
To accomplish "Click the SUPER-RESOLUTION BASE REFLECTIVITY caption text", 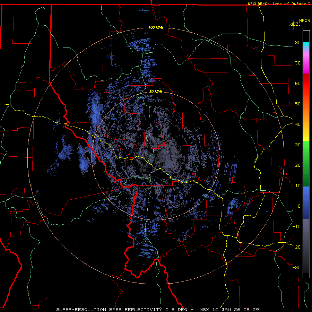I will click(x=109, y=310).
